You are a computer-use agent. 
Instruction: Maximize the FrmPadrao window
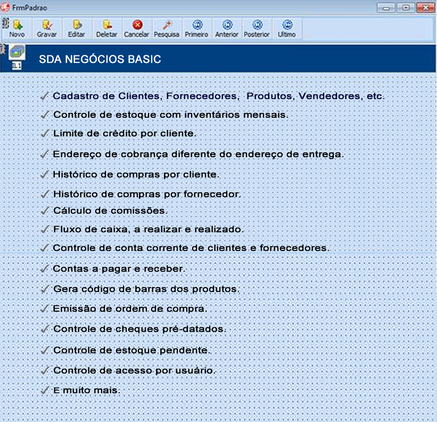tap(406, 8)
